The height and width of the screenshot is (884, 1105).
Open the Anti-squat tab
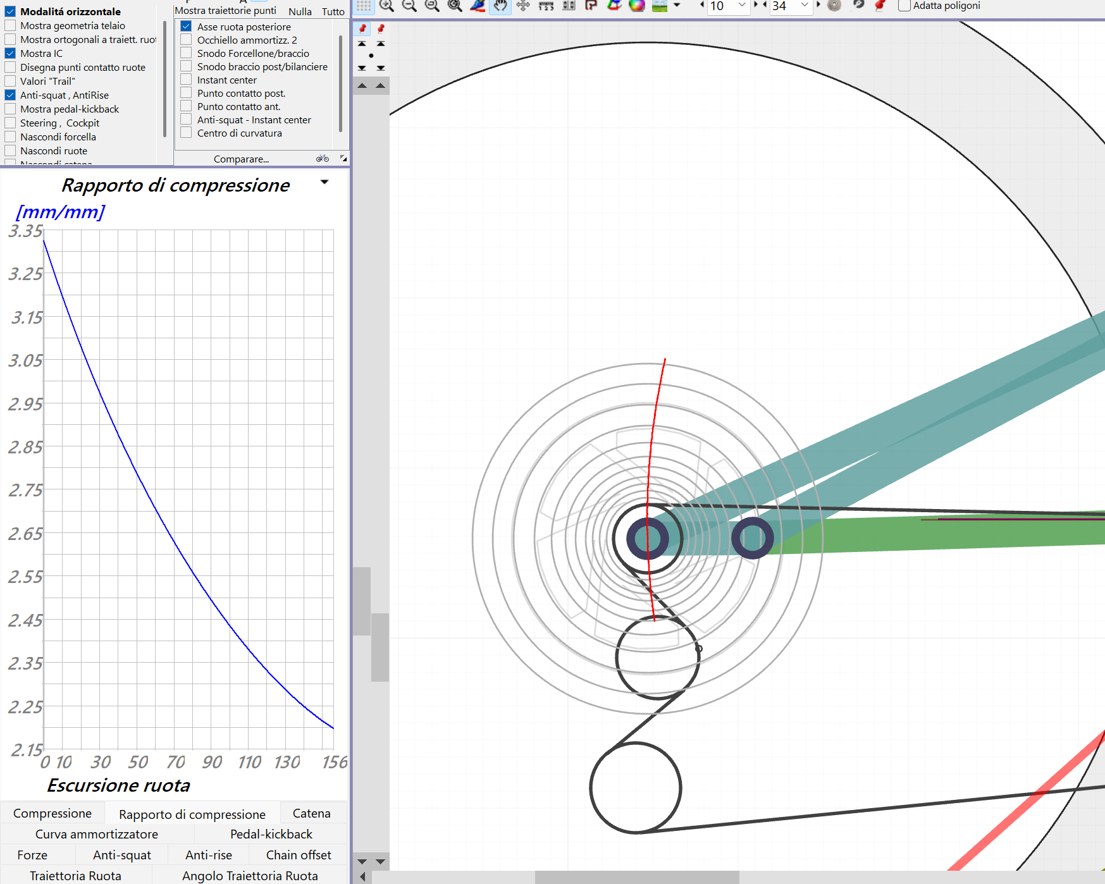tap(122, 855)
